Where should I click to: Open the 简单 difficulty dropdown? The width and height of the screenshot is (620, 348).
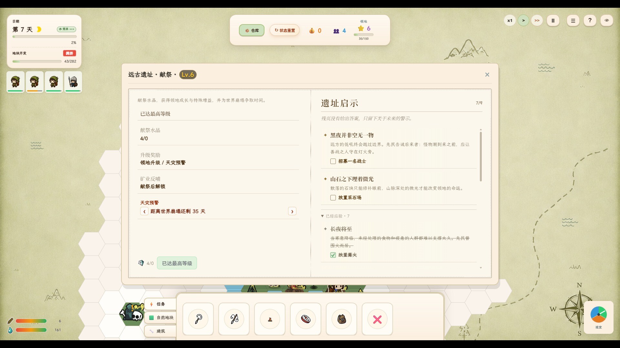pyautogui.click(x=67, y=29)
